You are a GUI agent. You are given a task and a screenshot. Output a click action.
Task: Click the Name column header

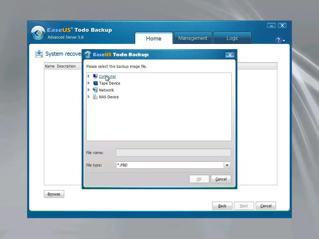[x=50, y=66]
